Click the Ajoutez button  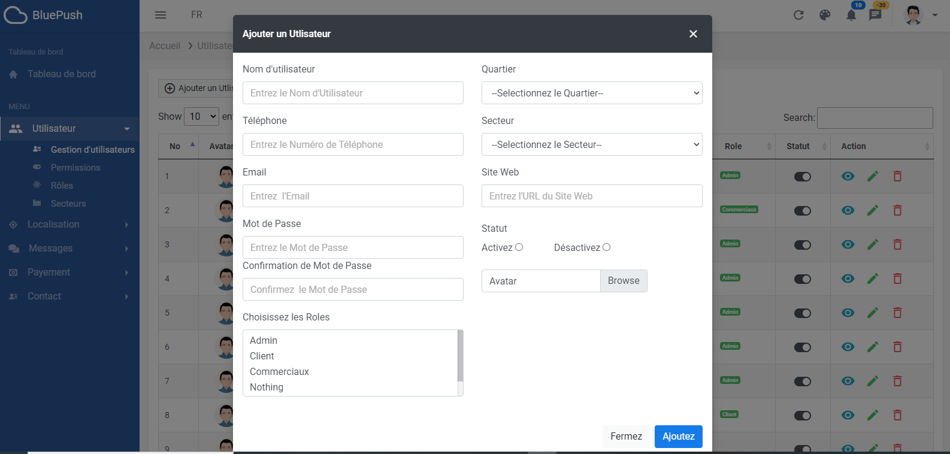678,436
